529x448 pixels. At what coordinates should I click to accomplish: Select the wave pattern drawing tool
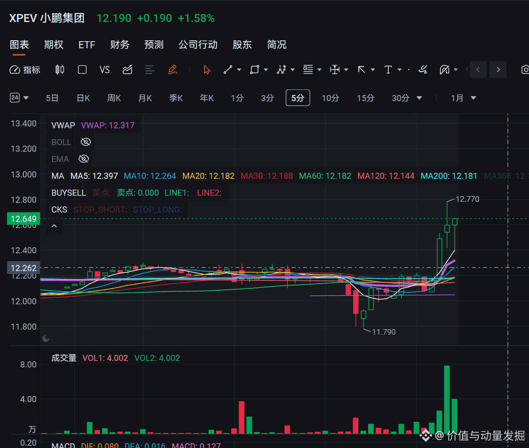tap(281, 70)
